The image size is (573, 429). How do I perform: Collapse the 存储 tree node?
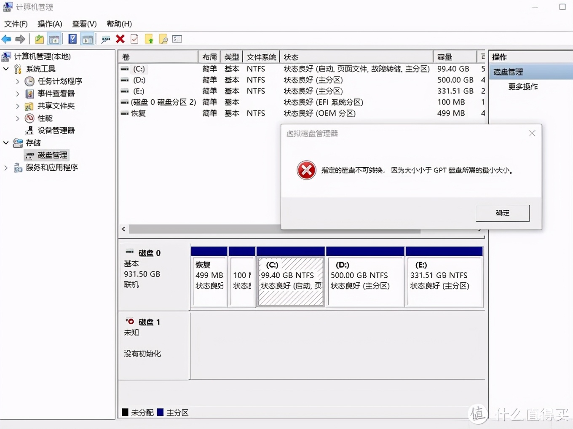6,142
